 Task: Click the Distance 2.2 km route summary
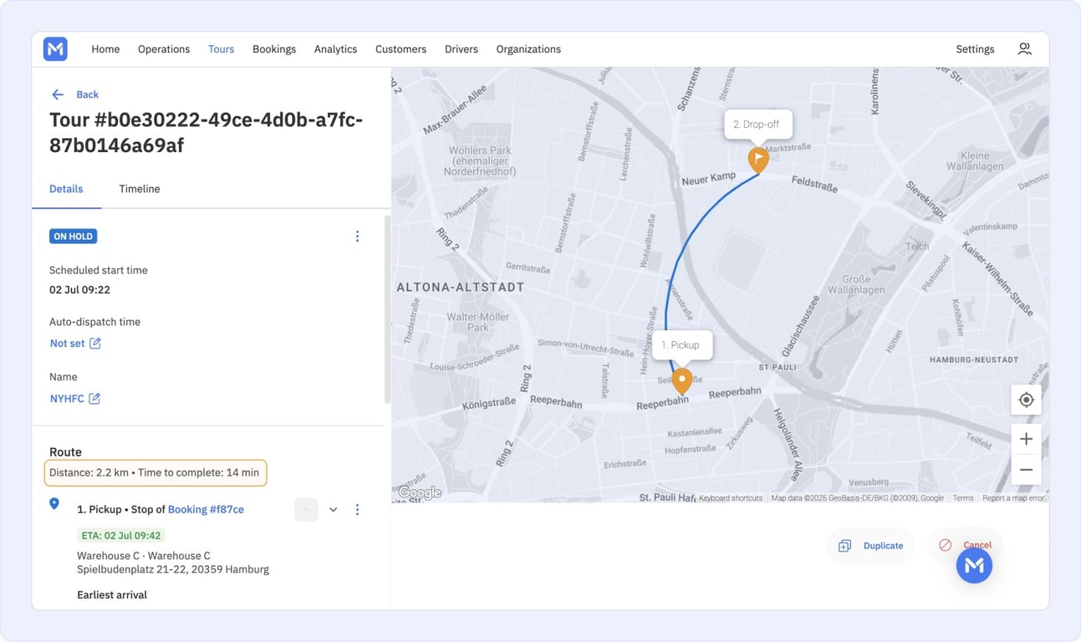pos(156,472)
